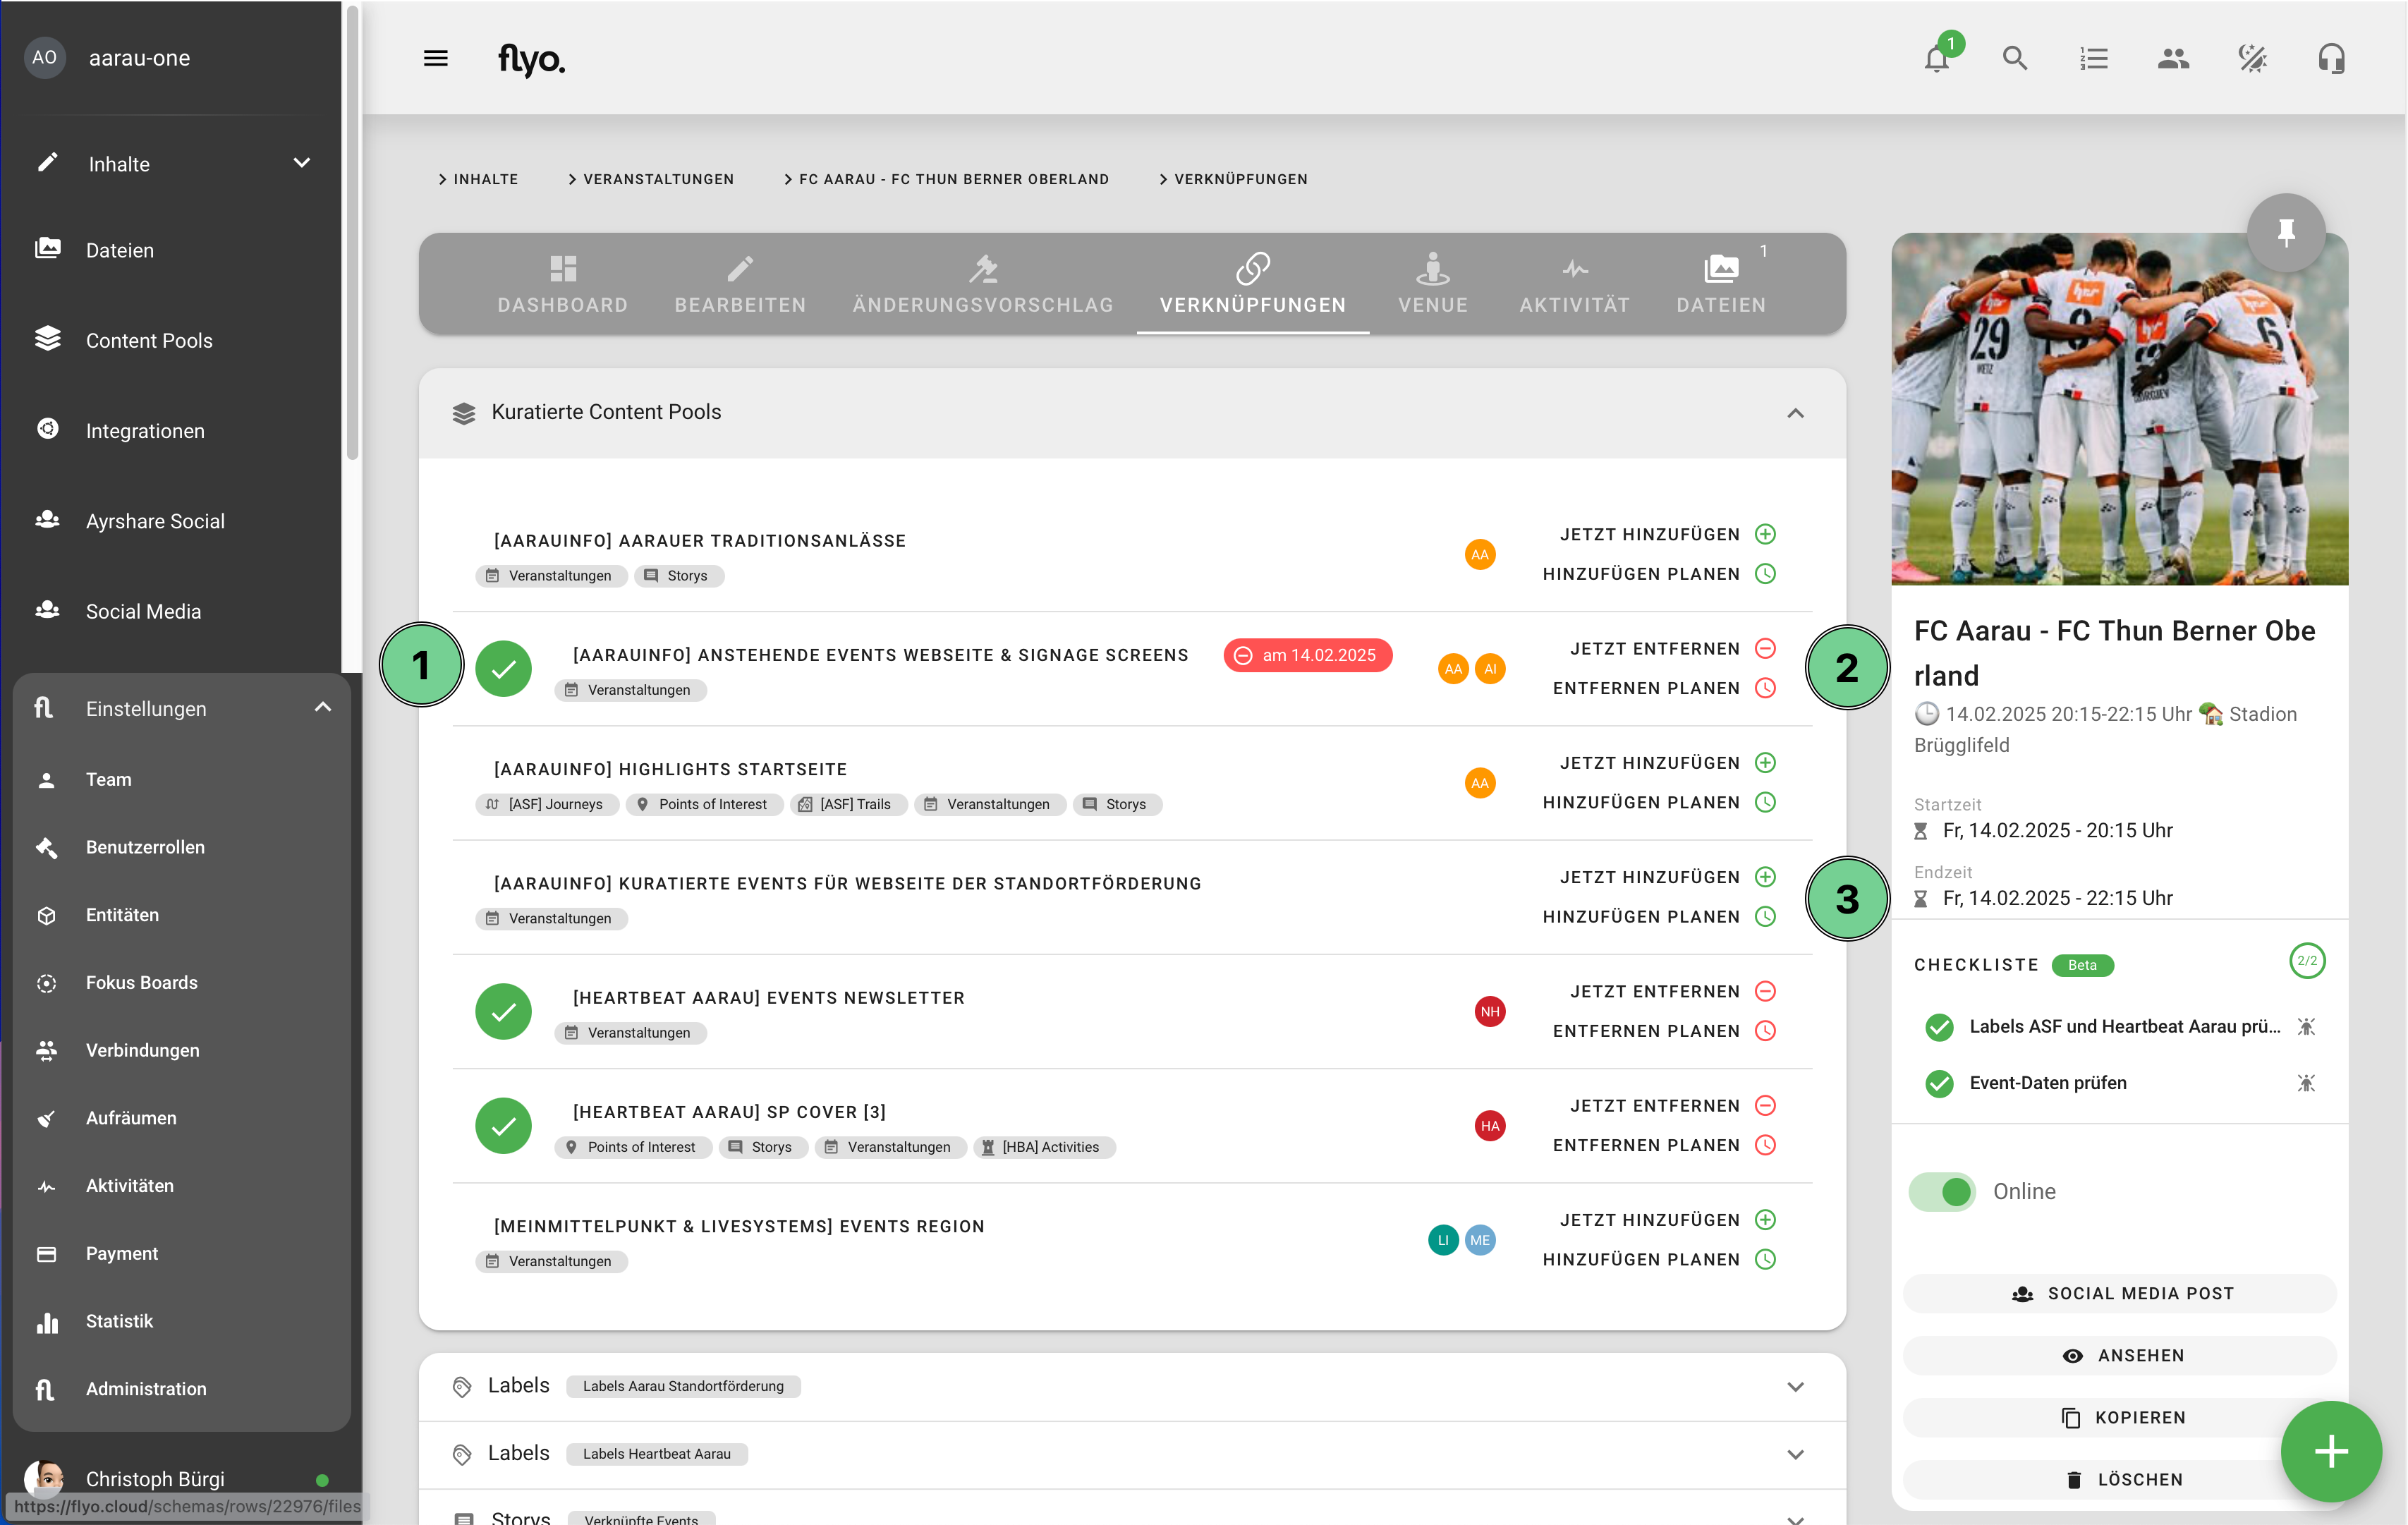Open the notifications bell icon
Screen dimensions: 2408x1525
click(1936, 59)
